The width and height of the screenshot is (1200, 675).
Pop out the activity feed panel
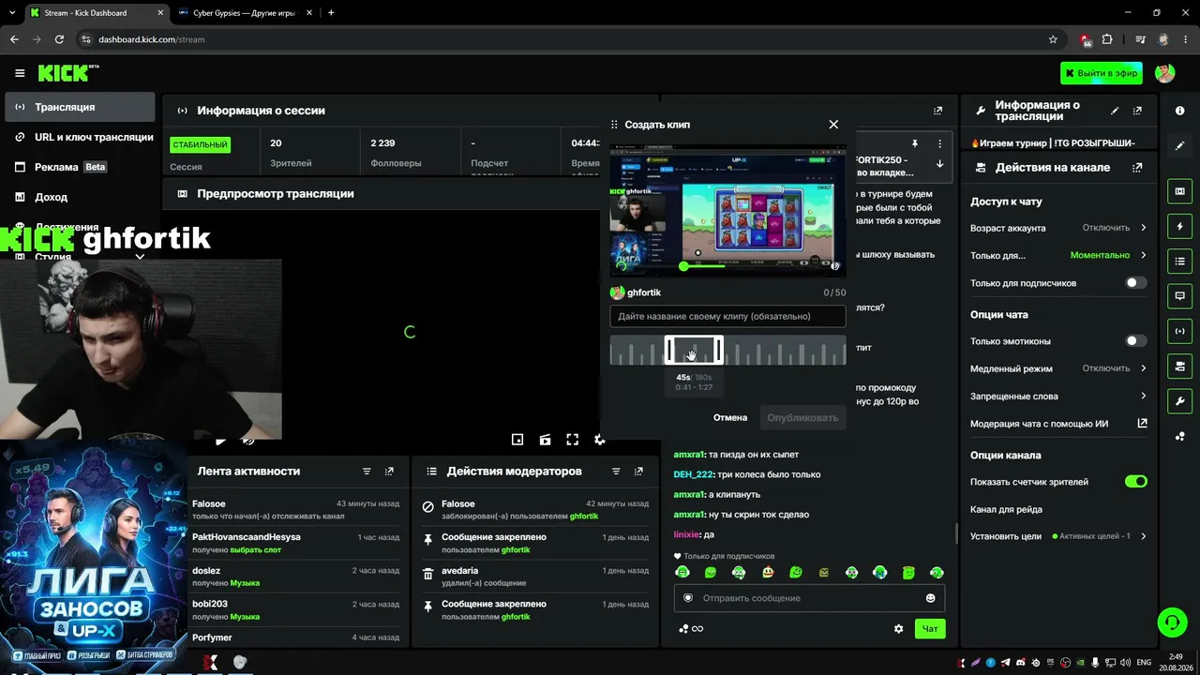(389, 472)
